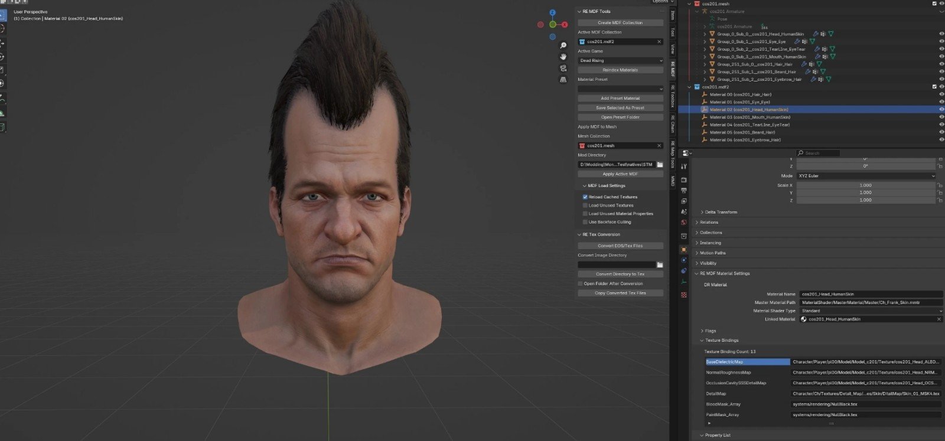
Task: Click the viewport zoom magnifier icon
Action: click(x=563, y=45)
